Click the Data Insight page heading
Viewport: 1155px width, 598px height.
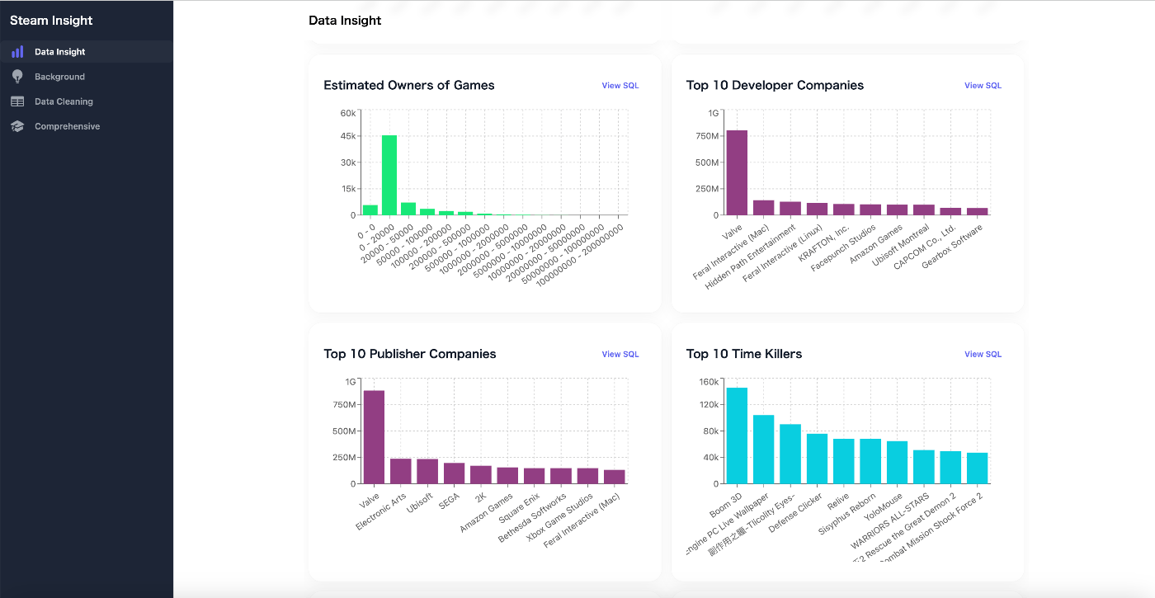coord(345,21)
